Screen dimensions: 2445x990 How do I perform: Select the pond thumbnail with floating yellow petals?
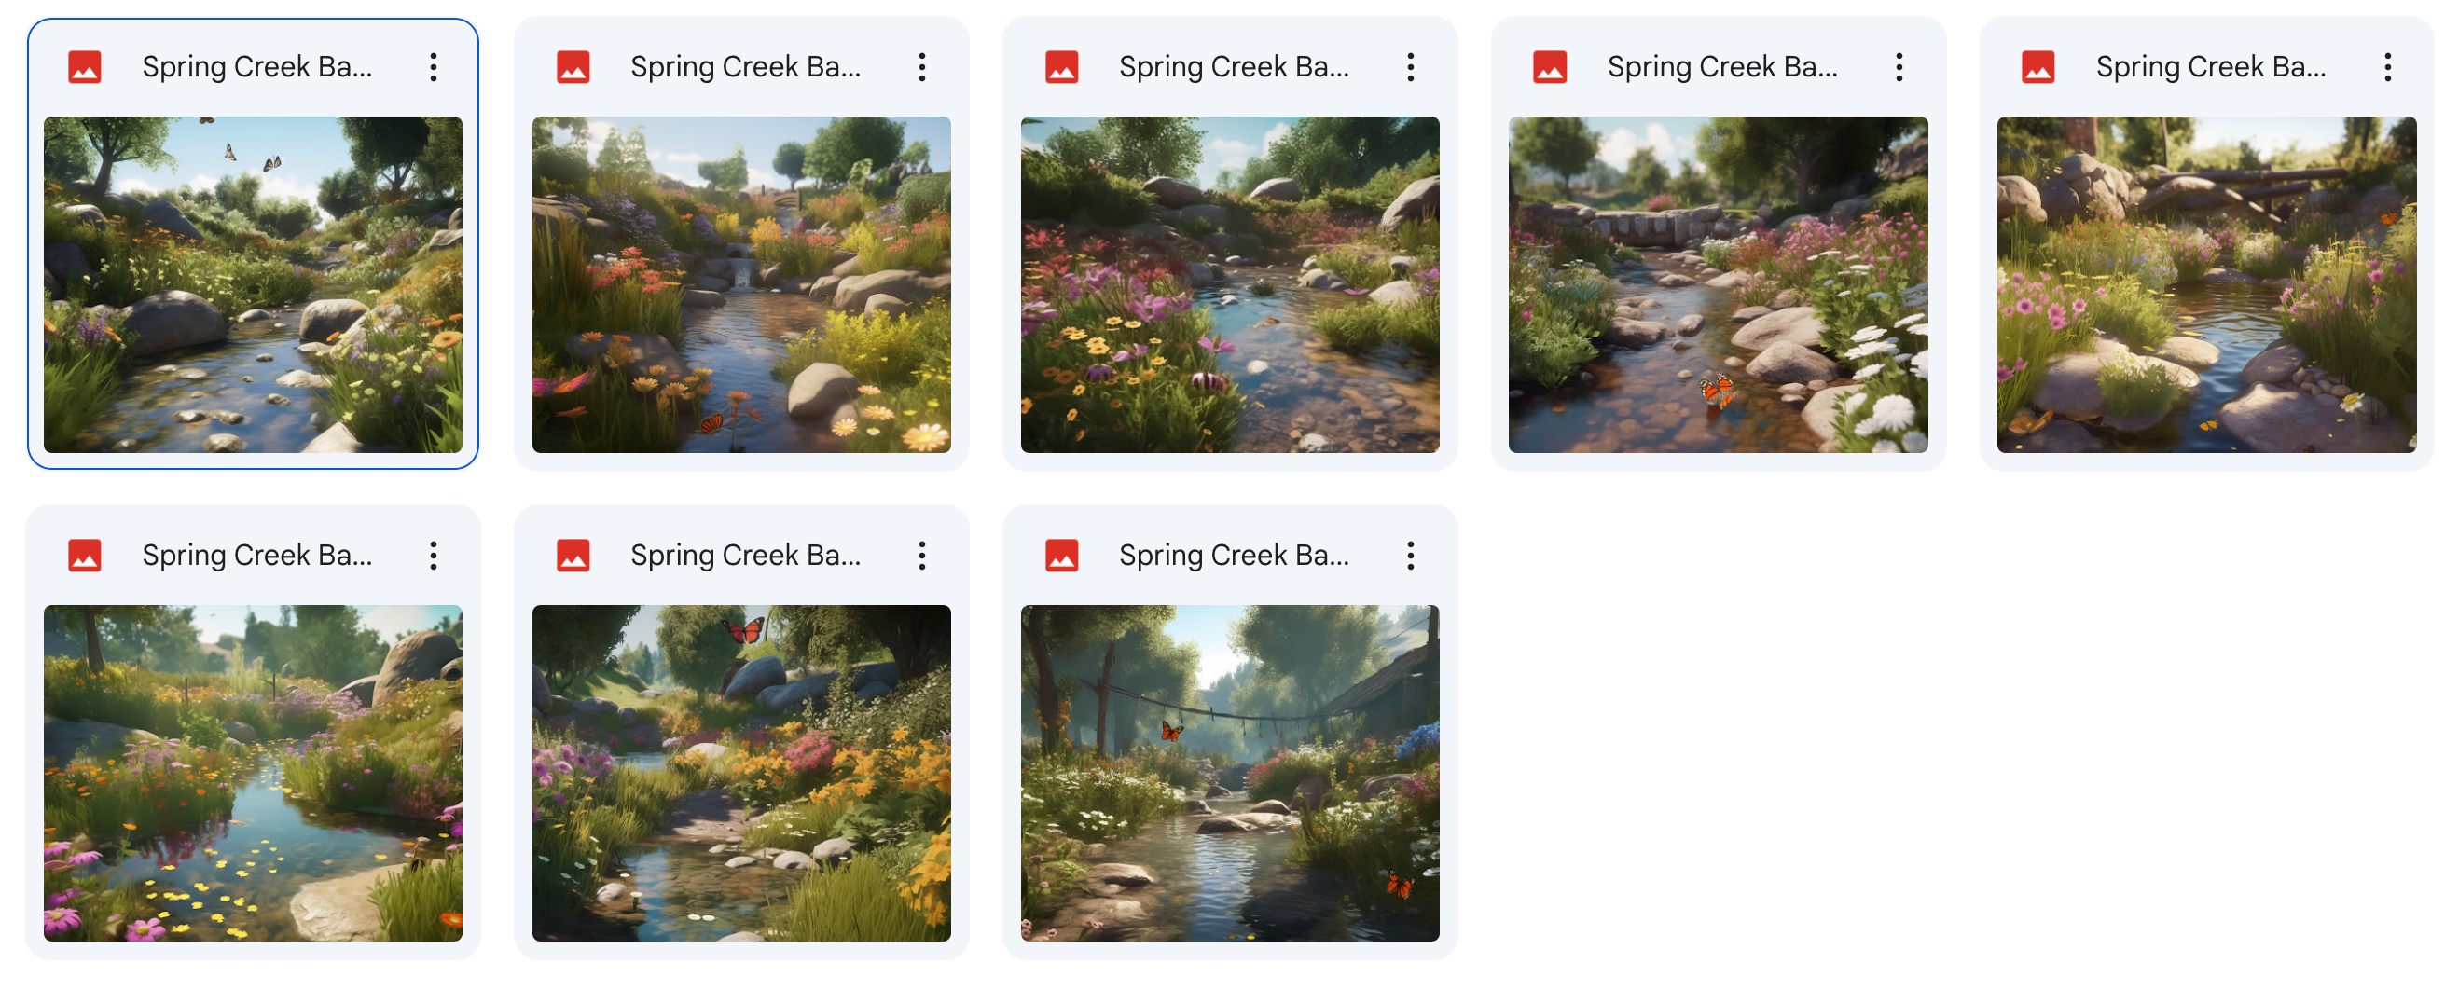[253, 773]
